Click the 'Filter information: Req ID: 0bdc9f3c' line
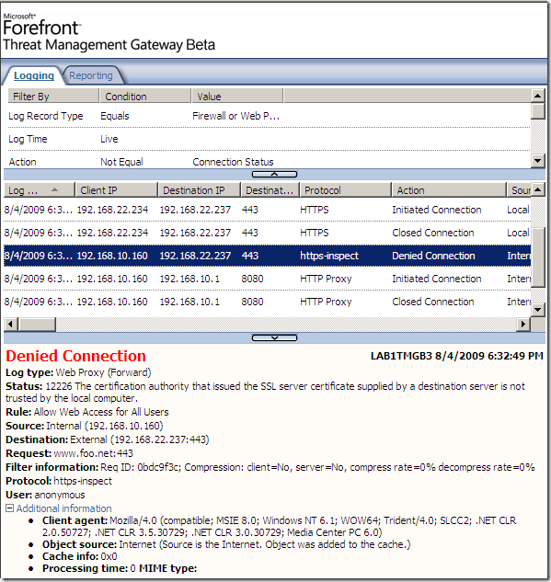 click(270, 467)
